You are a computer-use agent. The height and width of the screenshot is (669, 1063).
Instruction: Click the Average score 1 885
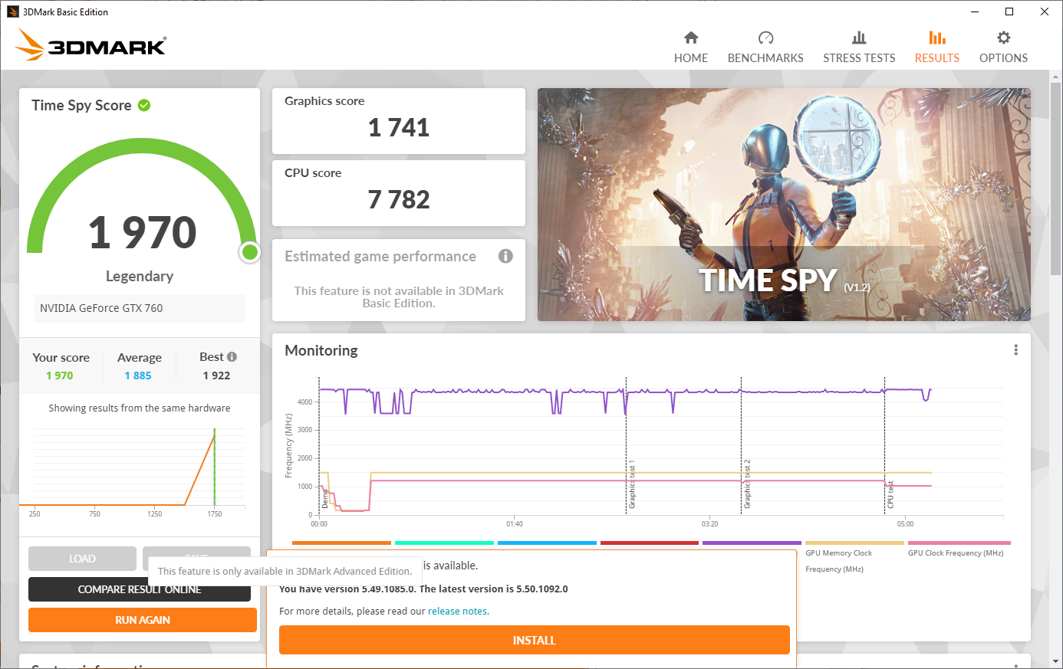click(138, 375)
